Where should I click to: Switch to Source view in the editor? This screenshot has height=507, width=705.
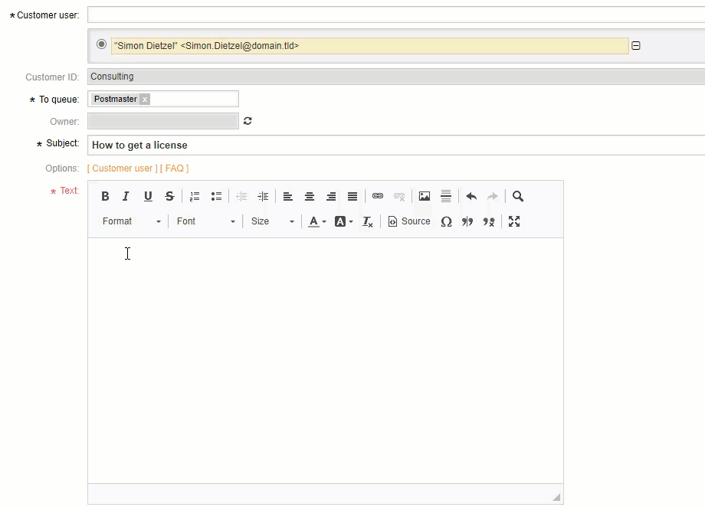click(x=408, y=221)
